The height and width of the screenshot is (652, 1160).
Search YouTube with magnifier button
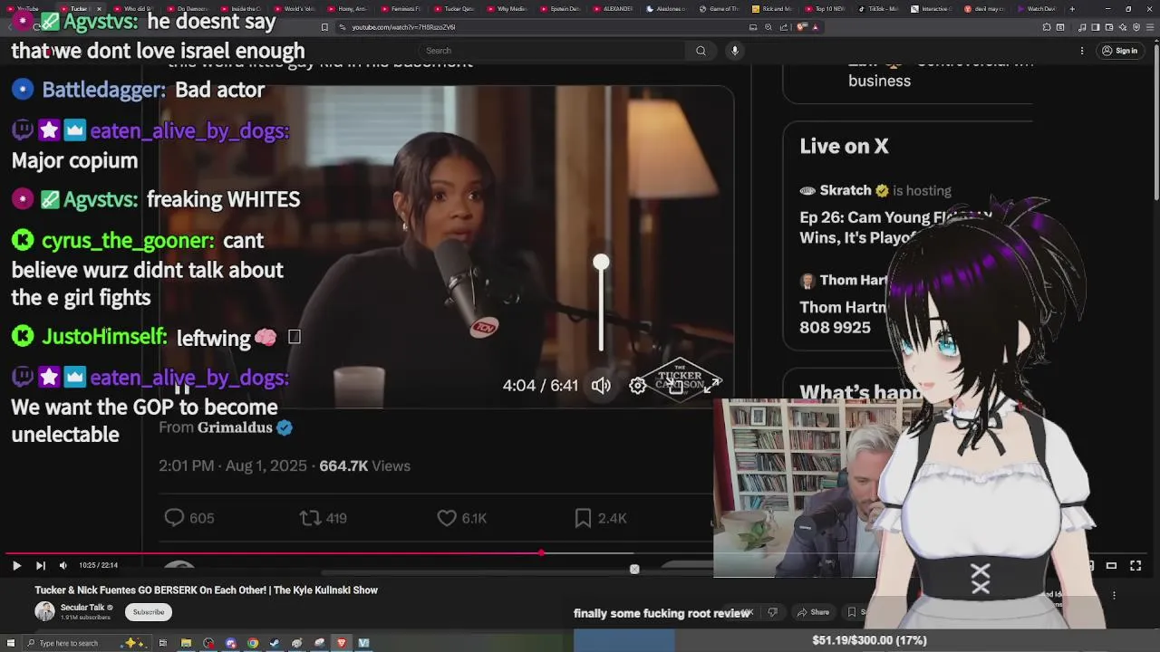701,51
